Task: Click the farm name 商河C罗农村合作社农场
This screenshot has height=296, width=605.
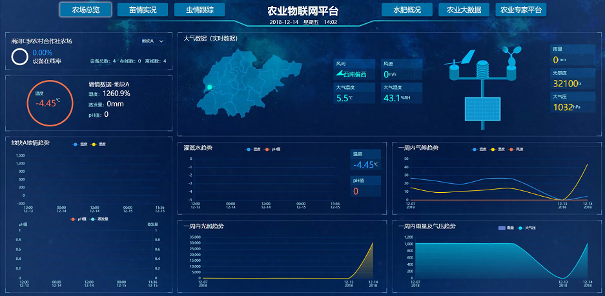Action: pos(42,41)
